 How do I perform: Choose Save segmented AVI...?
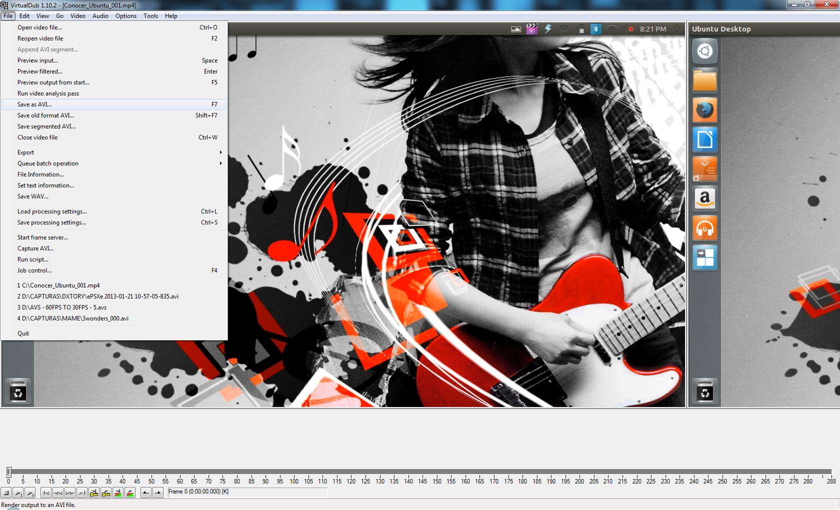[x=114, y=126]
